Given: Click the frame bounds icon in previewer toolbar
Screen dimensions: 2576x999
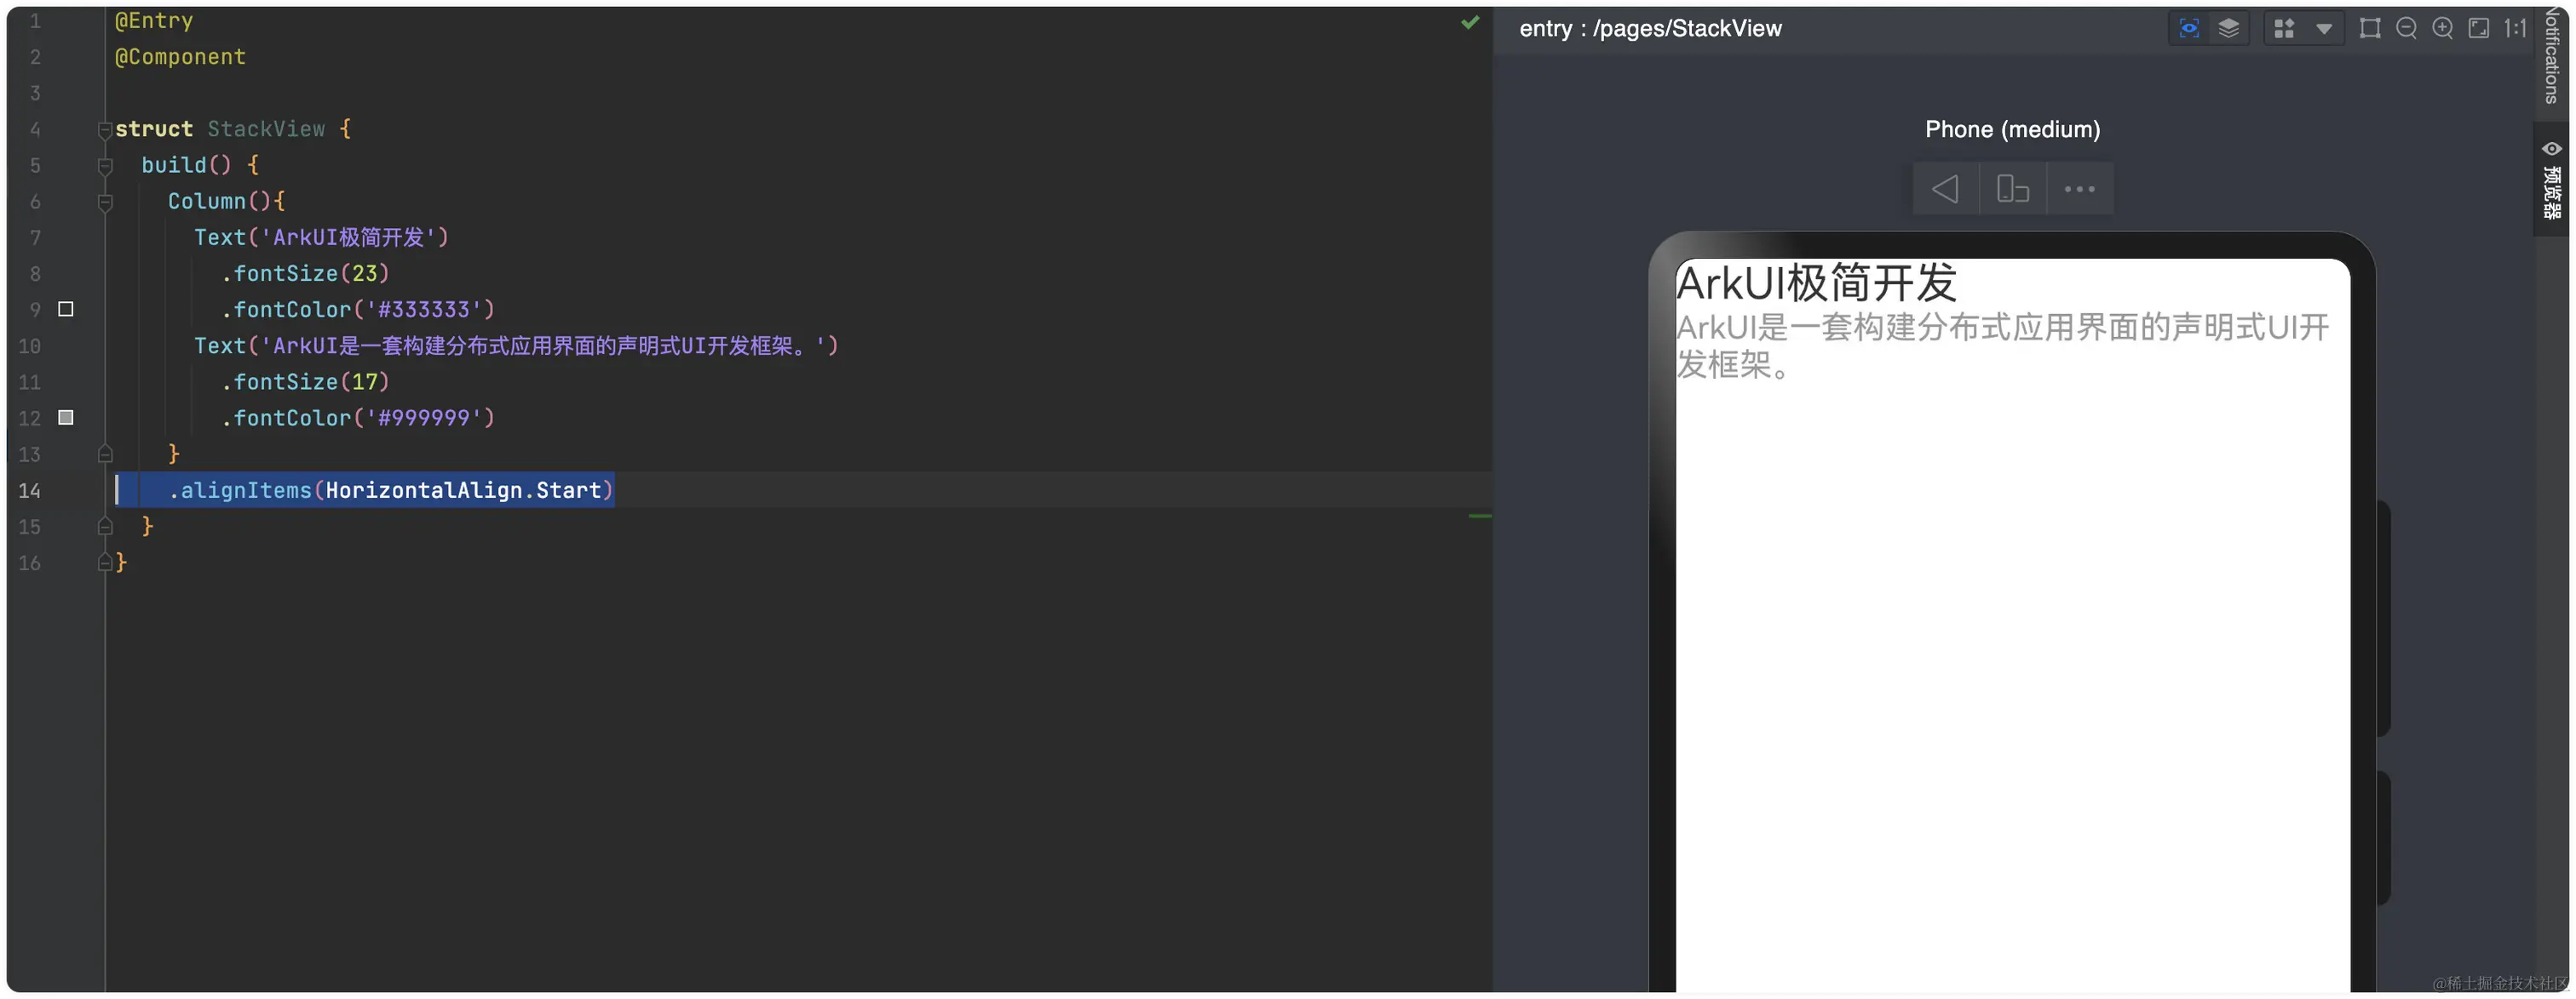Looking at the screenshot, I should point(2369,28).
